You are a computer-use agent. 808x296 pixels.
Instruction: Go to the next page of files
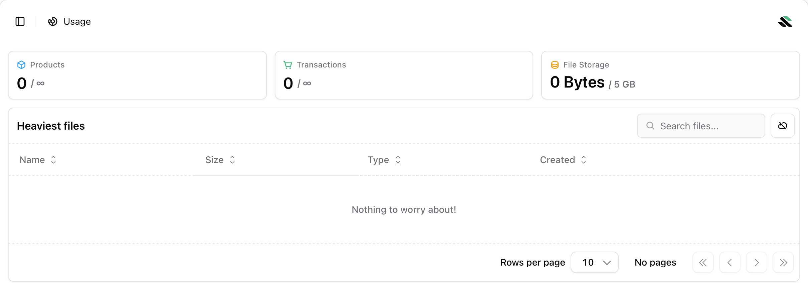[757, 262]
